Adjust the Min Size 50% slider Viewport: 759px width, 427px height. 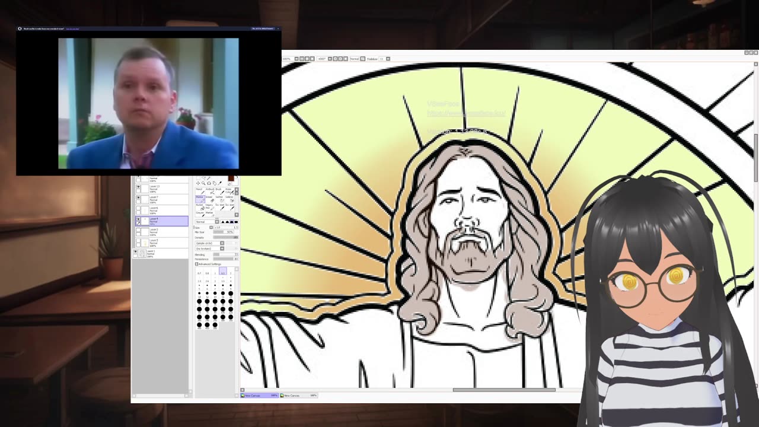click(x=224, y=232)
